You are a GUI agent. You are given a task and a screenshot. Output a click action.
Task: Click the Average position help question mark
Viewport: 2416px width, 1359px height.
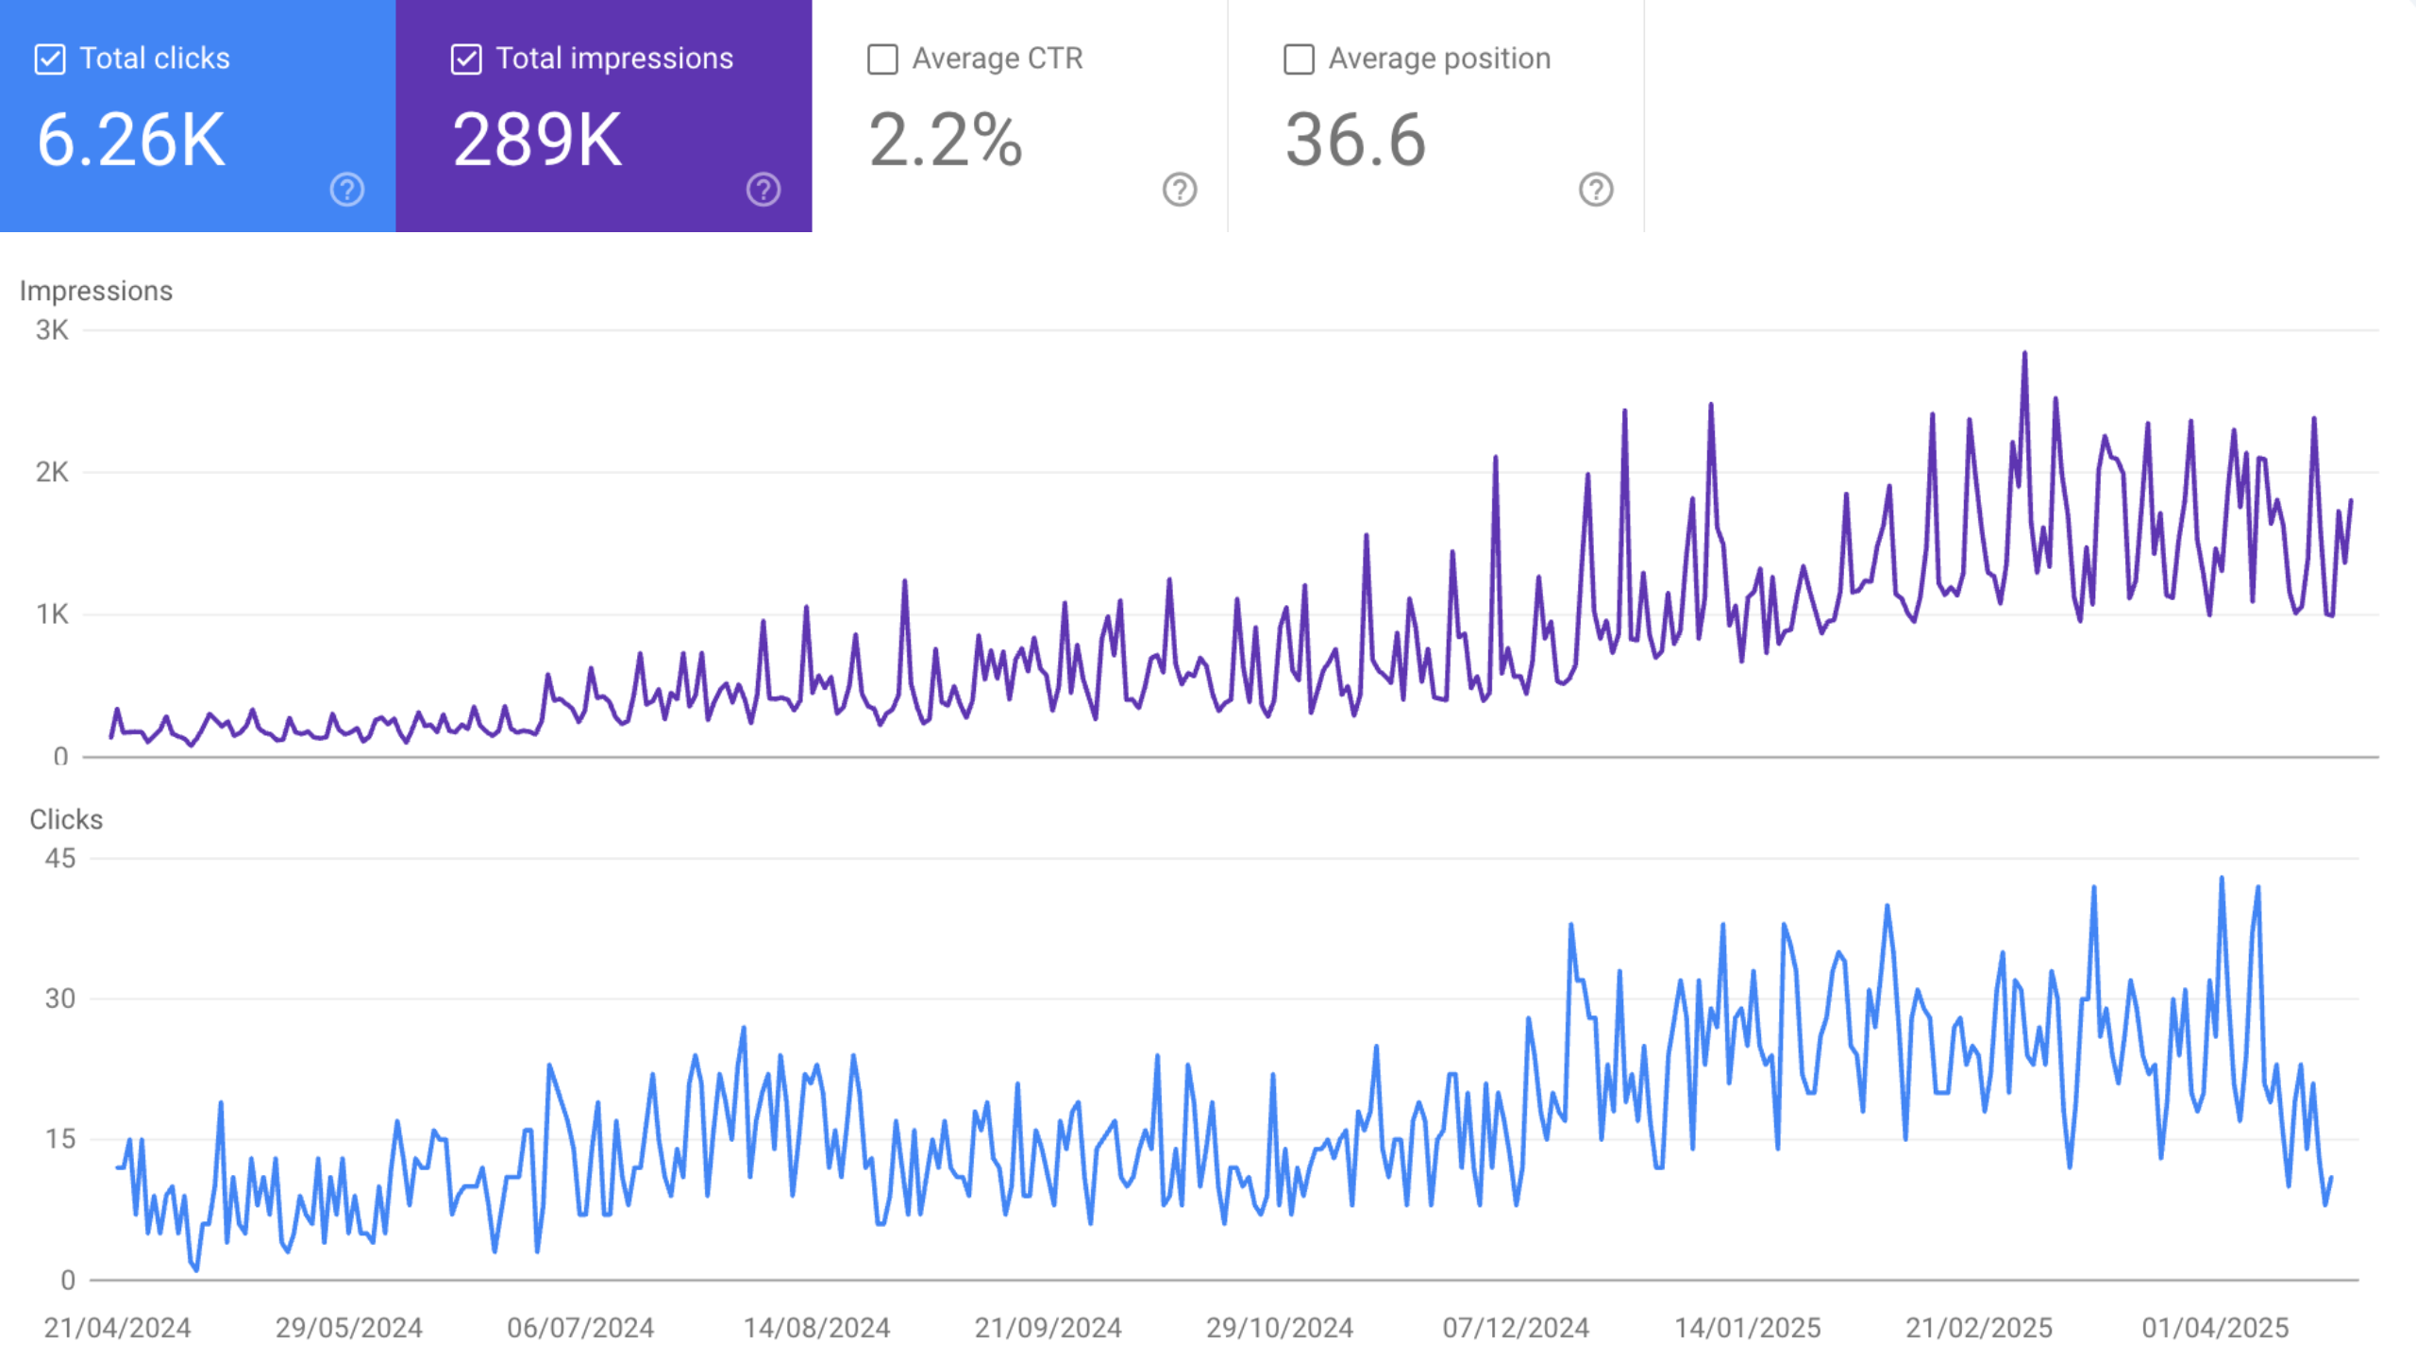pos(1595,190)
